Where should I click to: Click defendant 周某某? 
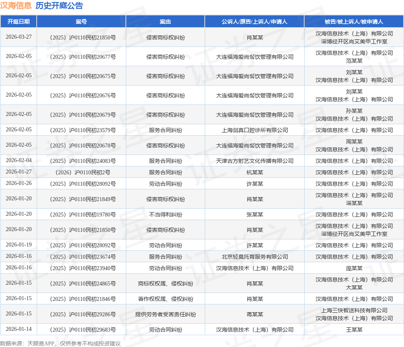click(x=354, y=142)
